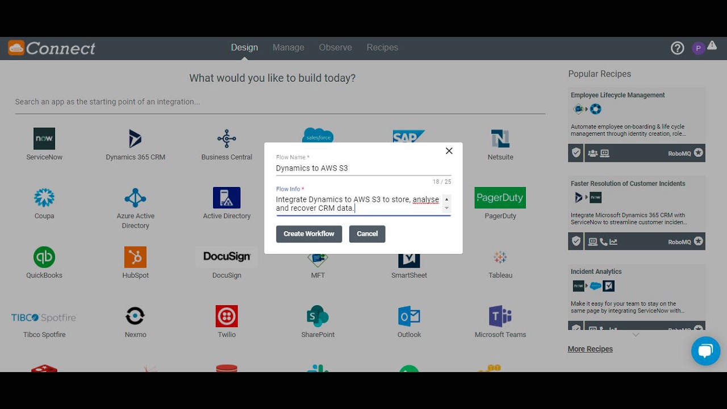Close the flow dialog with X
Screen dimensions: 727x409
tap(449, 151)
